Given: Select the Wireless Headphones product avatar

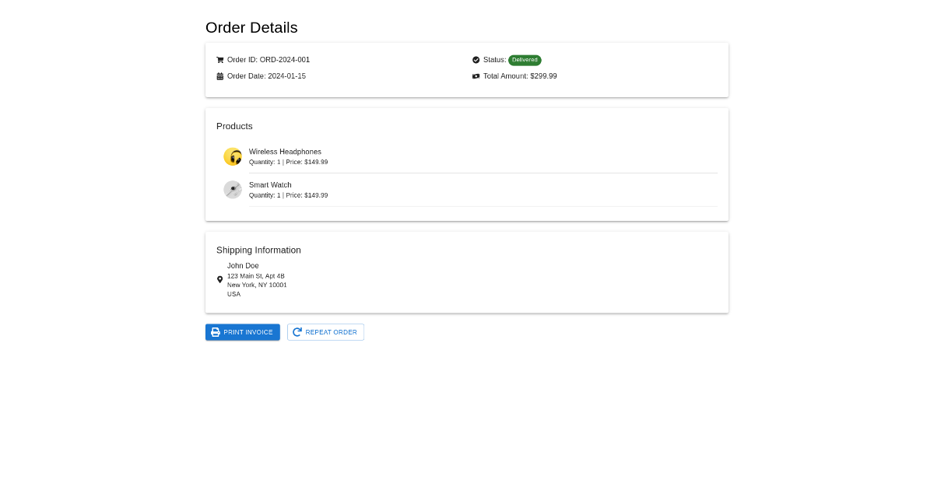Looking at the screenshot, I should coord(233,156).
